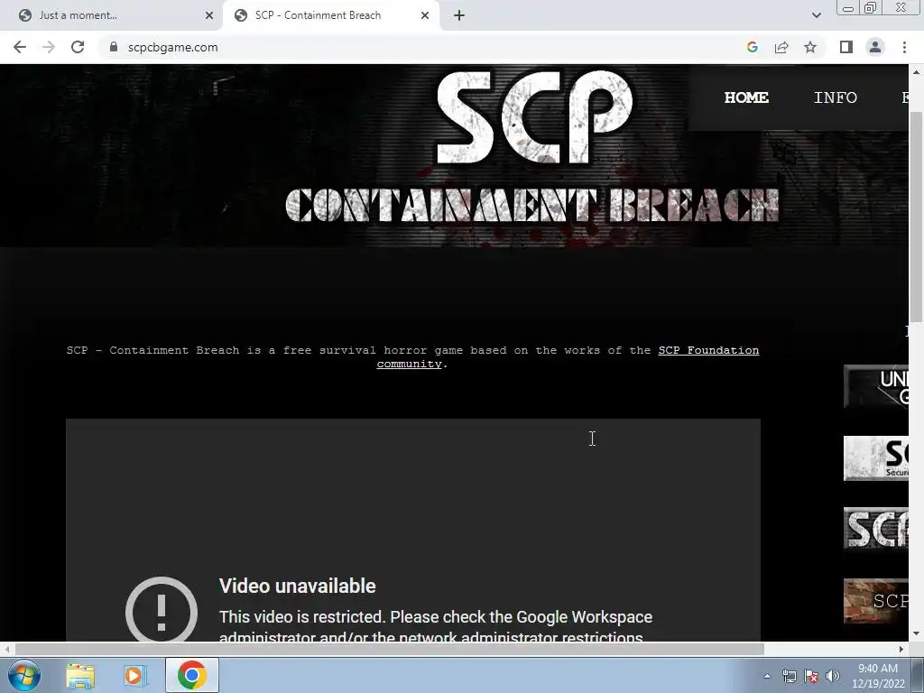
Task: Click the scroll right arrow
Action: point(901,649)
